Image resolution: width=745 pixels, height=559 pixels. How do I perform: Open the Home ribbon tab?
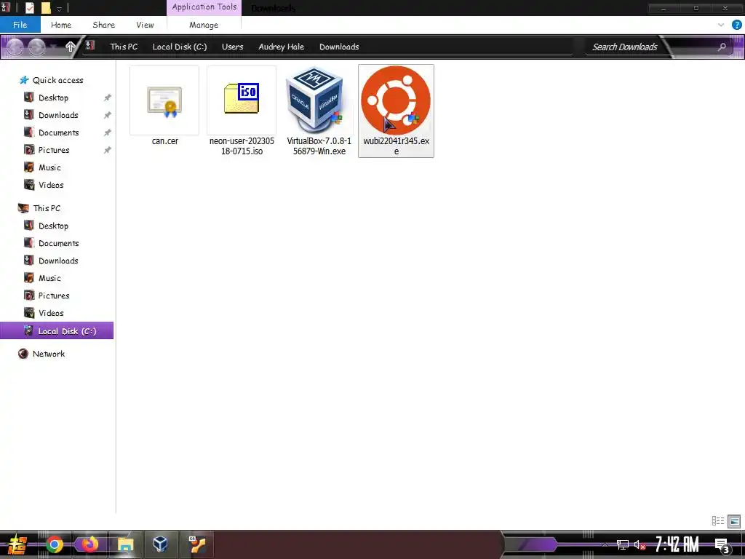[61, 25]
